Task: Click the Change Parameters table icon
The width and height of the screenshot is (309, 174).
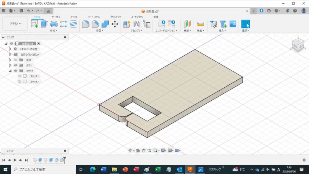Action: [147, 24]
